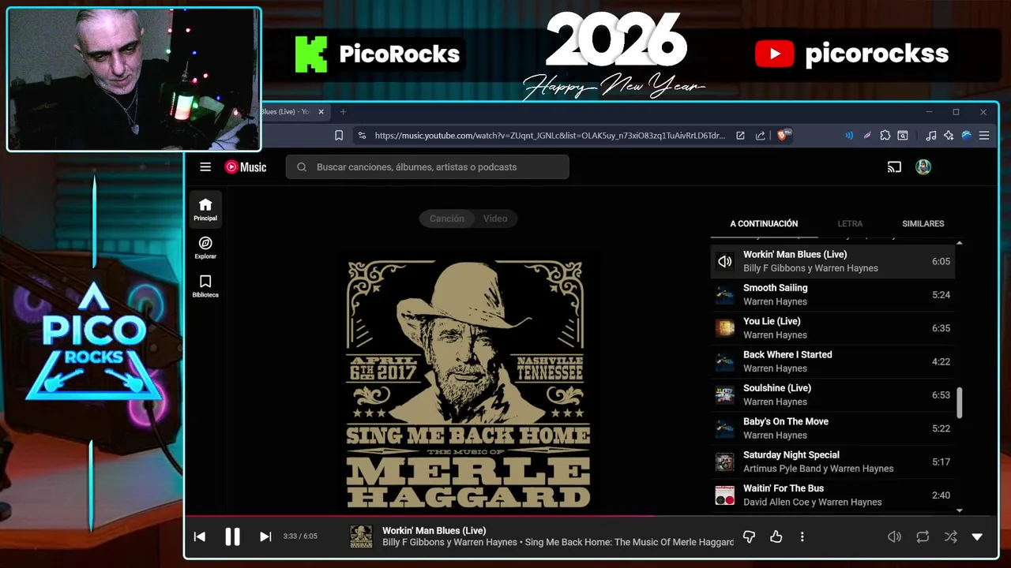
Task: Play Smooth Sailing from the queue
Action: [x=832, y=294]
